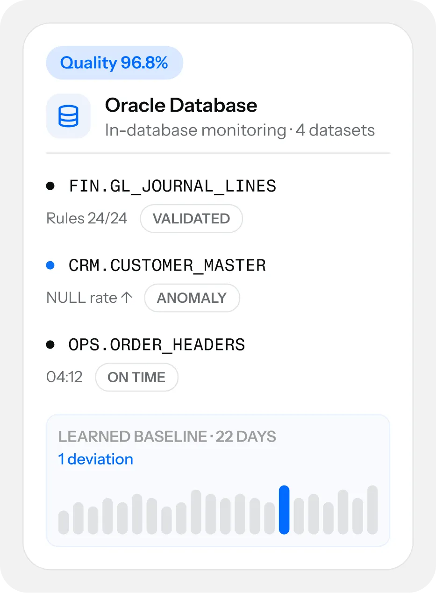436x593 pixels.
Task: Click the black dot beside OPS.ORDER_HEADERS
Action: [50, 345]
